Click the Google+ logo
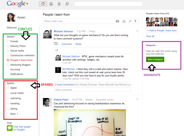Viewport: 184px width, 136px height. pos(18,4)
